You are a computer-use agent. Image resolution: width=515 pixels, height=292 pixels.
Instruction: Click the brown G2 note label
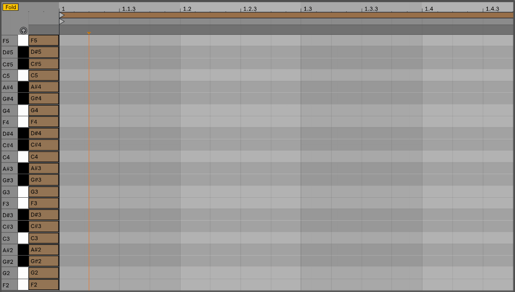tap(44, 273)
